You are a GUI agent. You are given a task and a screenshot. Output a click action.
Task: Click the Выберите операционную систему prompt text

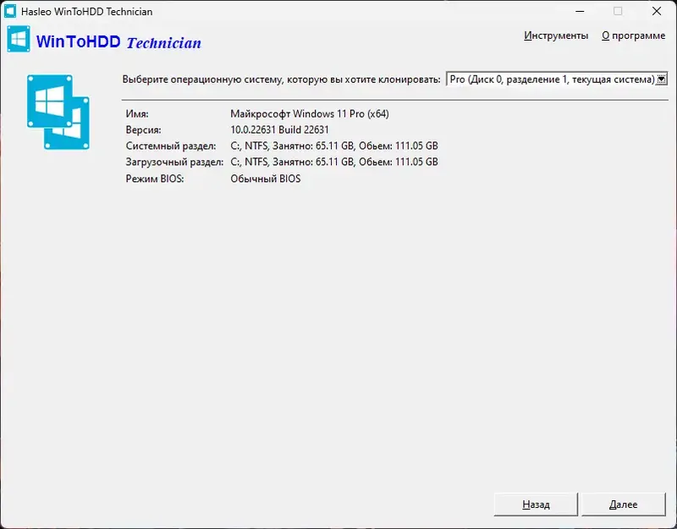(x=281, y=80)
